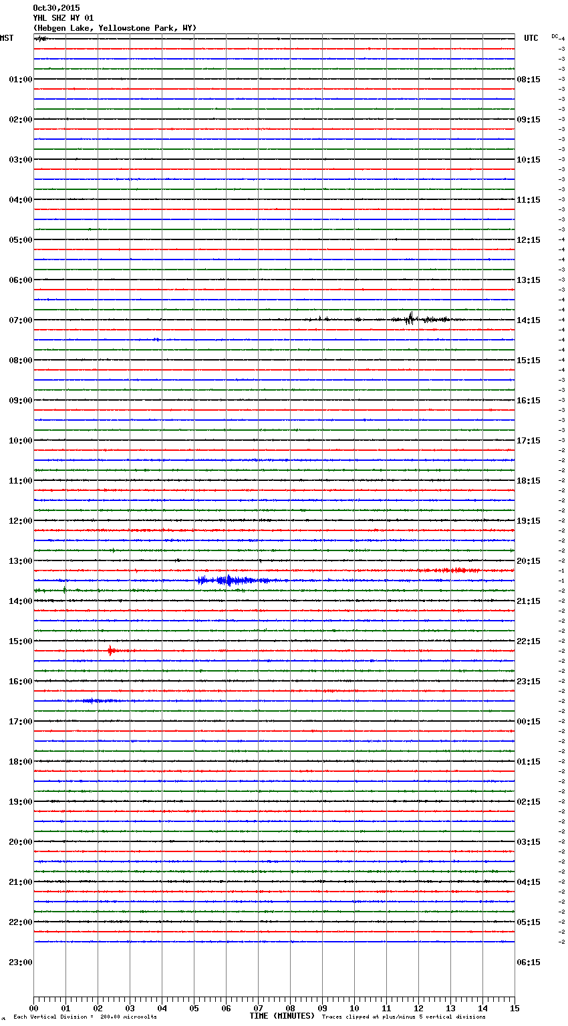Click minute 05 on the bottom axis

click(194, 1008)
